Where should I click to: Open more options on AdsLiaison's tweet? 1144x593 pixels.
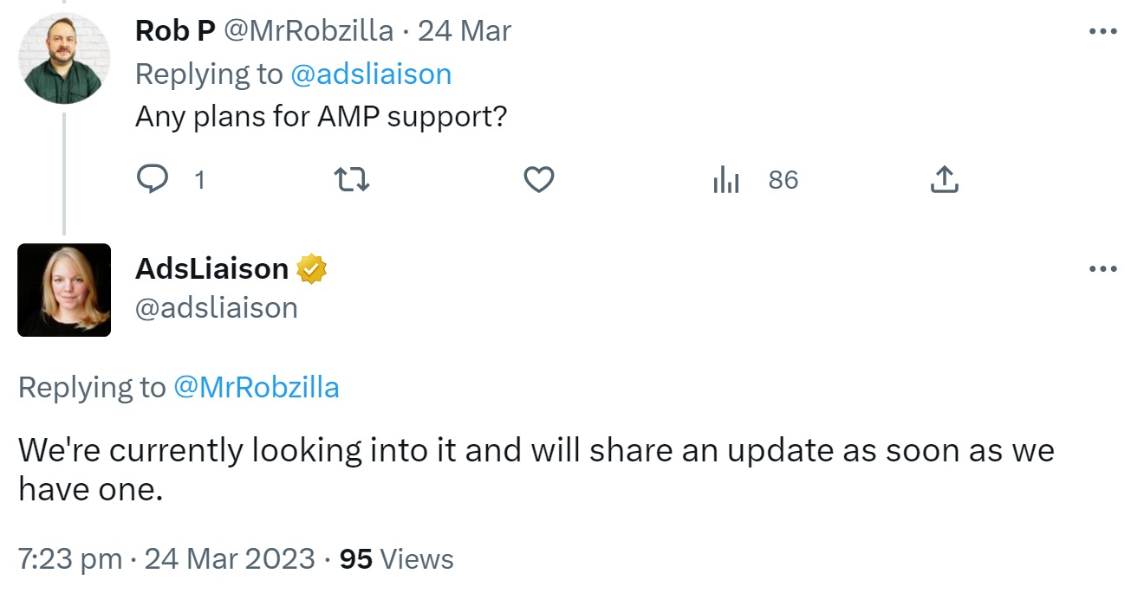[x=1102, y=269]
